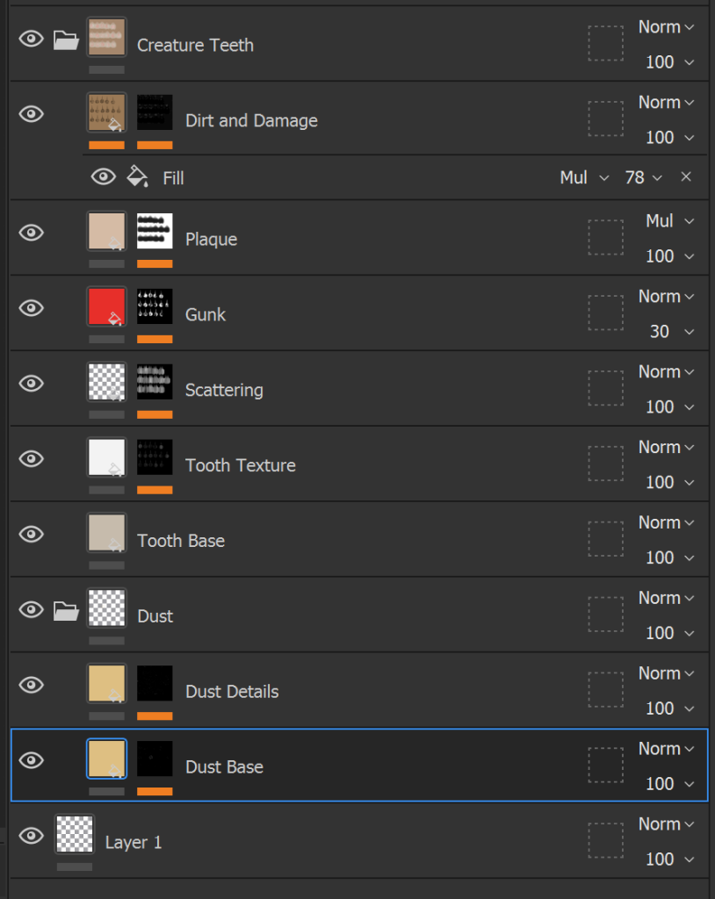Click the Dust Details layer name

(x=232, y=692)
